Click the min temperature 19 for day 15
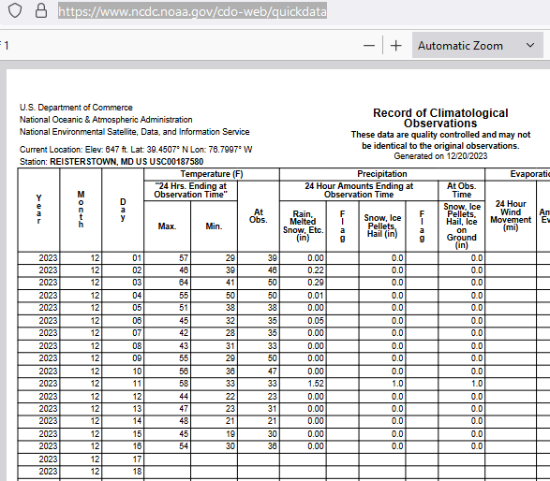 pyautogui.click(x=230, y=434)
